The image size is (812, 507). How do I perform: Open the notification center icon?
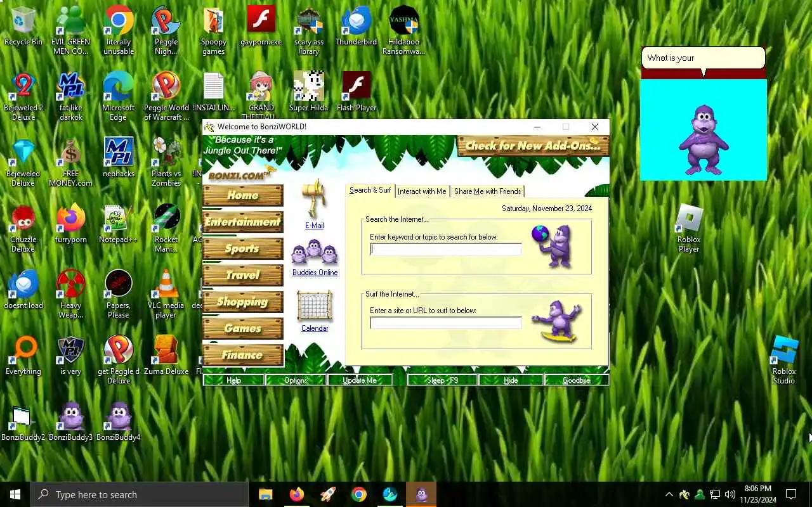coord(791,494)
